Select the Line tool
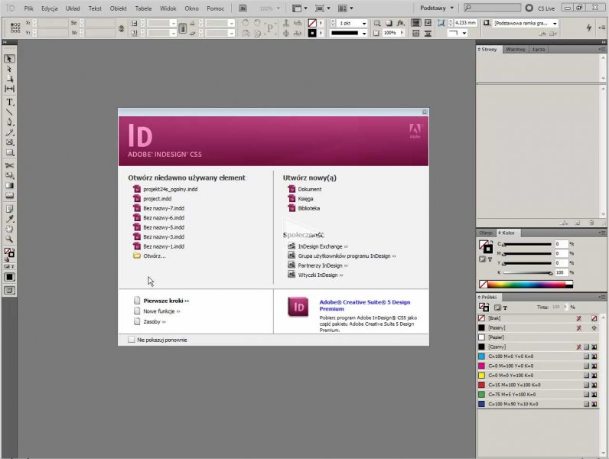609x459 pixels. coord(10,112)
